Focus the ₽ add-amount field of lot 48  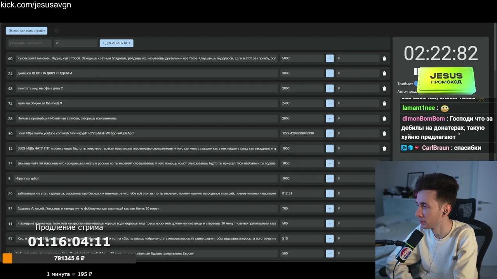[358, 88]
